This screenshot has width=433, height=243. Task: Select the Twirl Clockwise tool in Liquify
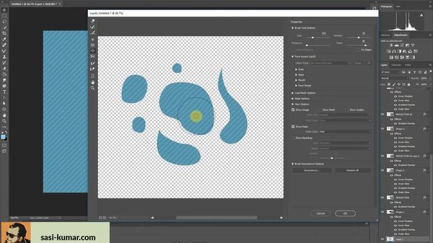coord(93,39)
